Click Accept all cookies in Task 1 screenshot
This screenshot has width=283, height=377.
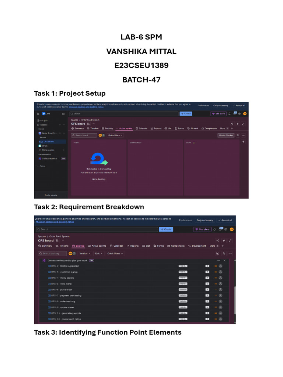pyautogui.click(x=239, y=106)
